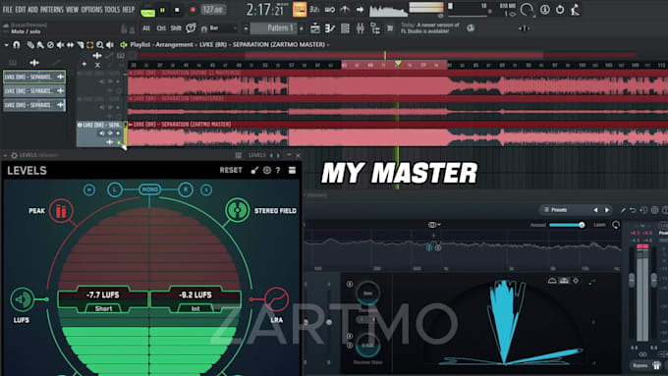Toggle the highlighted orange metronome button
The height and width of the screenshot is (376, 668).
(300, 10)
